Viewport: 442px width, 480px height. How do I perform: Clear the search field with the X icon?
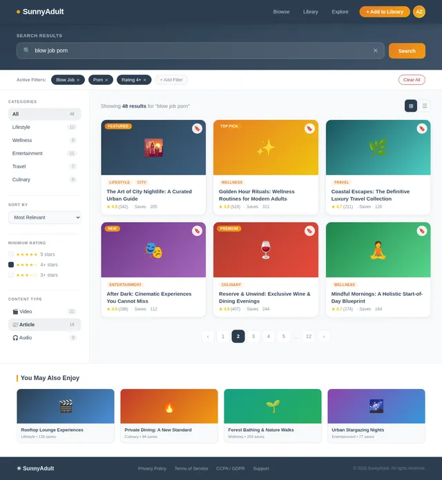375,50
